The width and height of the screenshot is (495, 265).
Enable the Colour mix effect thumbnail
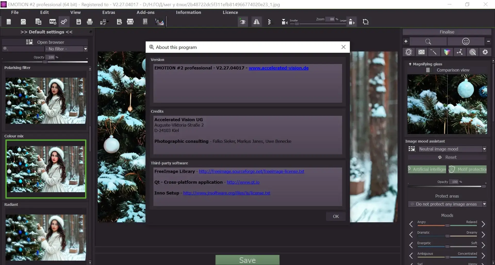[46, 169]
